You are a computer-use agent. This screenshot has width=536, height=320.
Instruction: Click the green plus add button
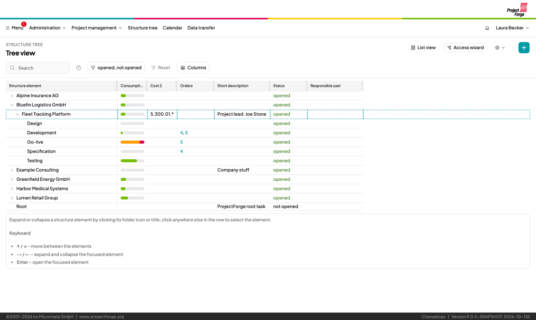pyautogui.click(x=524, y=48)
